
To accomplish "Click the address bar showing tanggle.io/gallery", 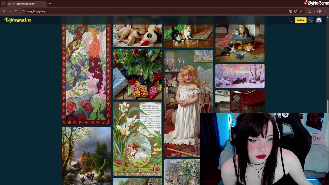I will coord(154,11).
